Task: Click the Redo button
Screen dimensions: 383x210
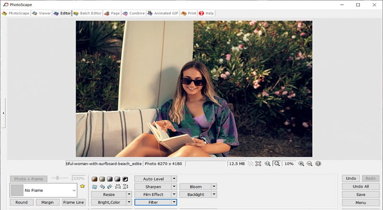Action: [370, 178]
